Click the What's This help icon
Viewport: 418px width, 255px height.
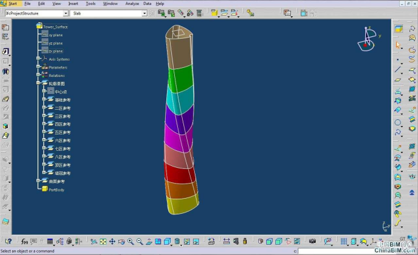(8, 241)
